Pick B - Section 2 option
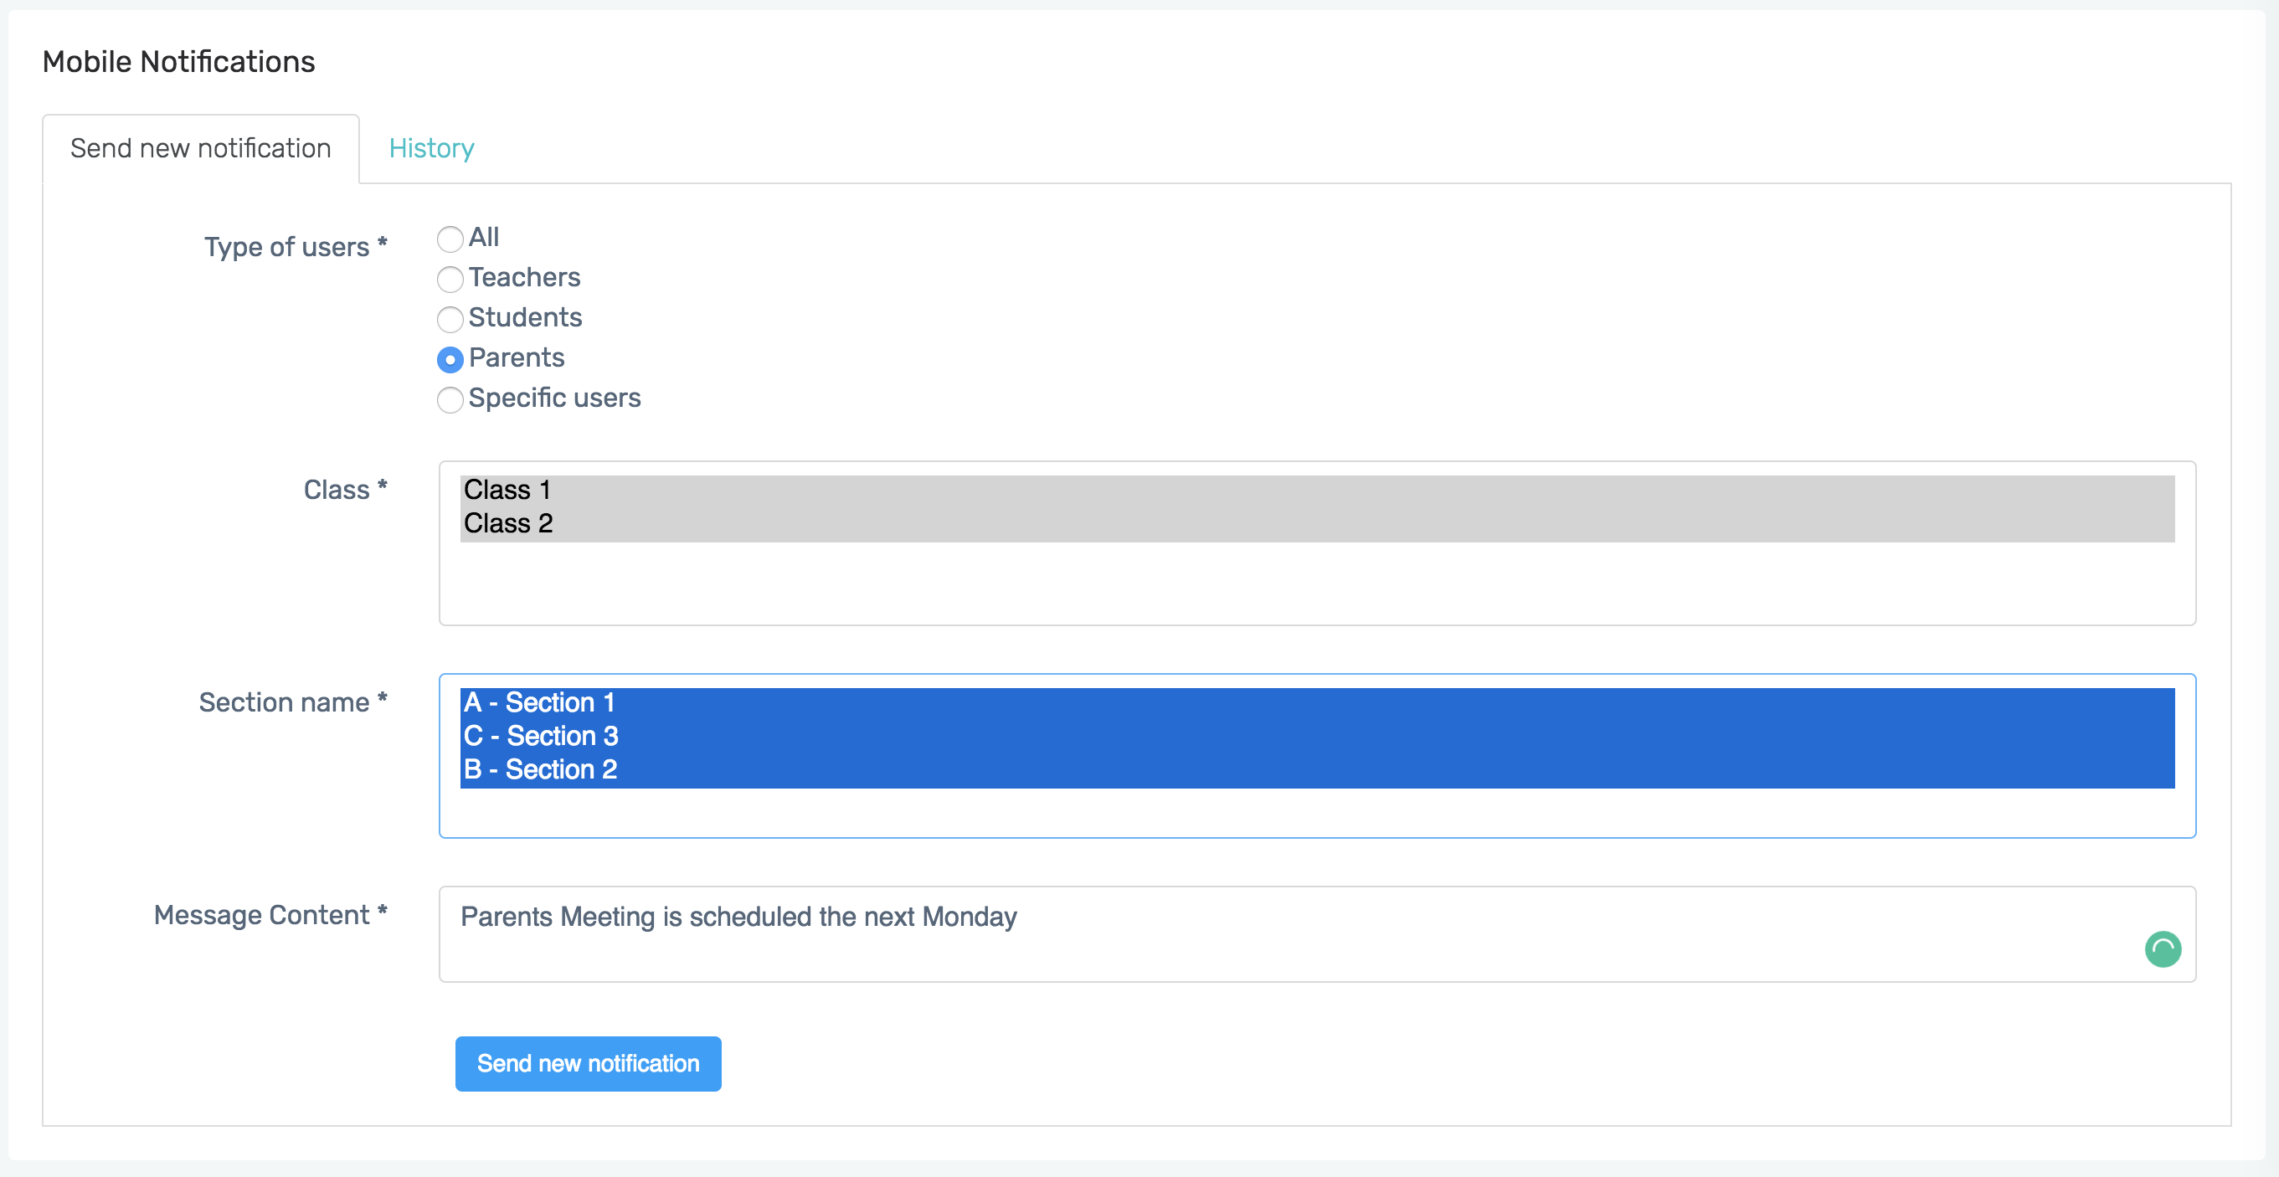2279x1177 pixels. pyautogui.click(x=540, y=770)
